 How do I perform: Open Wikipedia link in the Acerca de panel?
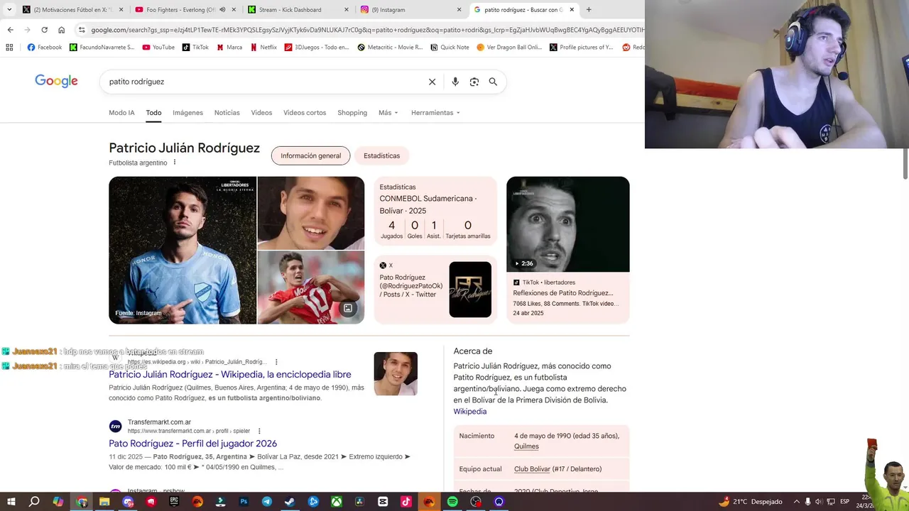470,412
